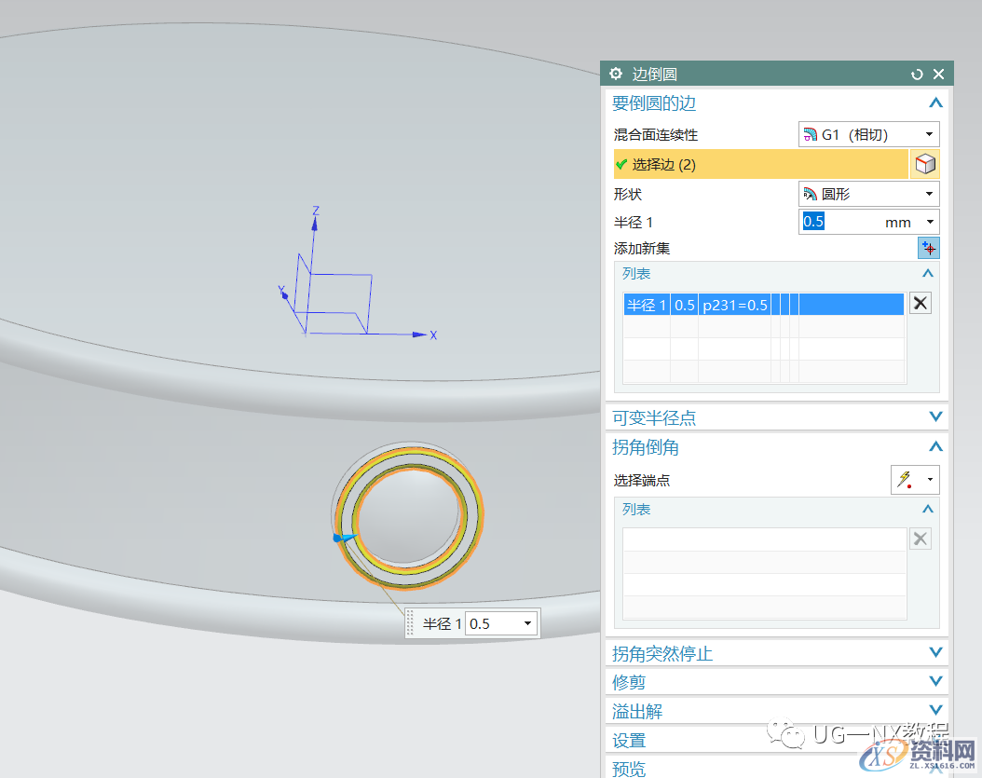Click the green checkmark beside 选择边
This screenshot has width=982, height=778.
coord(621,164)
